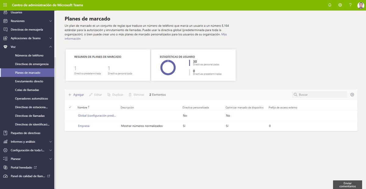
Task: Select Planes de marcado menu item
Action: click(x=27, y=73)
